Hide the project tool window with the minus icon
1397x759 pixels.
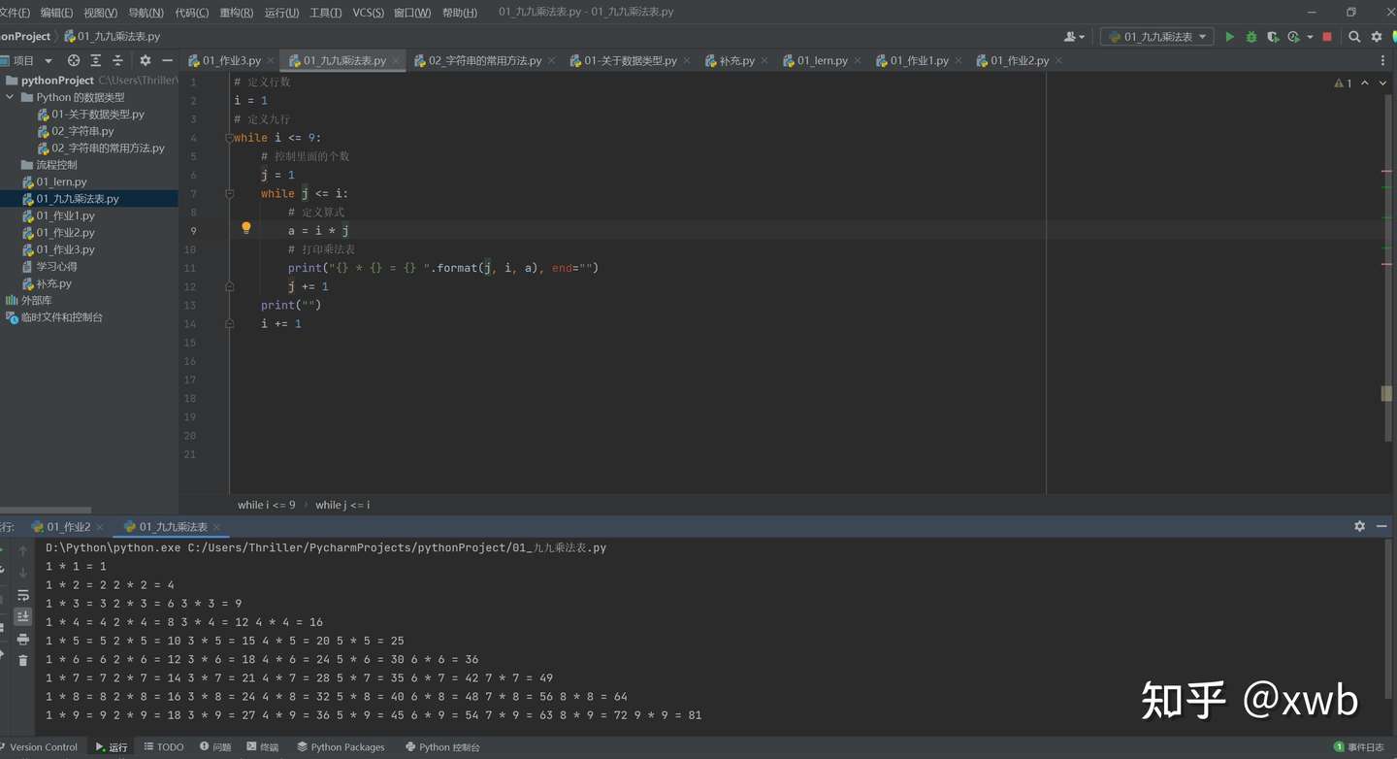click(167, 60)
